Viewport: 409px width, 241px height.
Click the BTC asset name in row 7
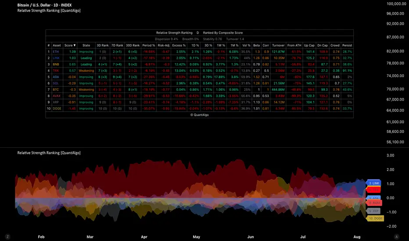[x=56, y=90]
